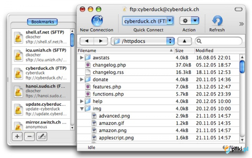Select the Bookmarks tab
Image resolution: width=252 pixels, height=158 pixels.
pos(43,22)
